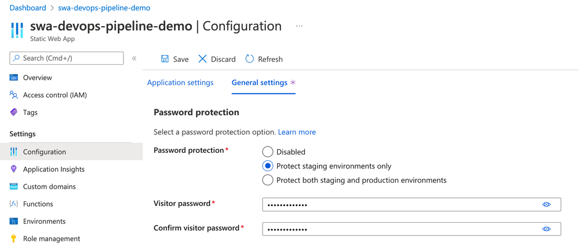Image resolution: width=579 pixels, height=250 pixels.
Task: Click the Role management key icon
Action: point(14,238)
